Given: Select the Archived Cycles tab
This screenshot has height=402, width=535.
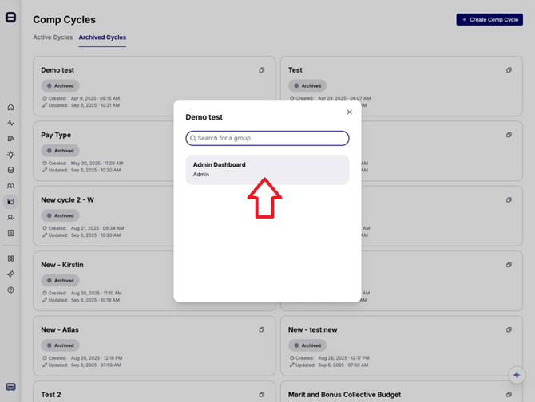Looking at the screenshot, I should point(102,37).
